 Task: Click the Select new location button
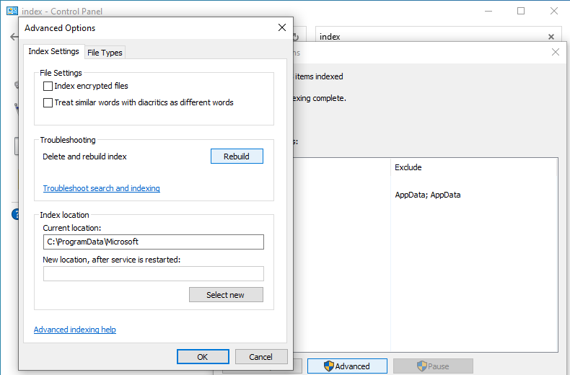(225, 295)
